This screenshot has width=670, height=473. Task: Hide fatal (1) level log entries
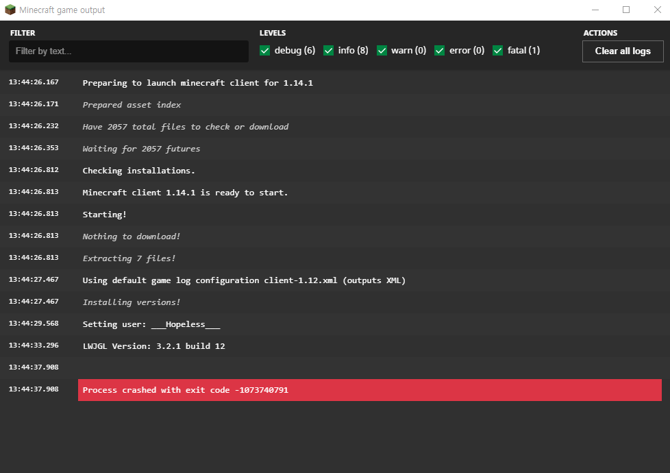click(x=498, y=51)
